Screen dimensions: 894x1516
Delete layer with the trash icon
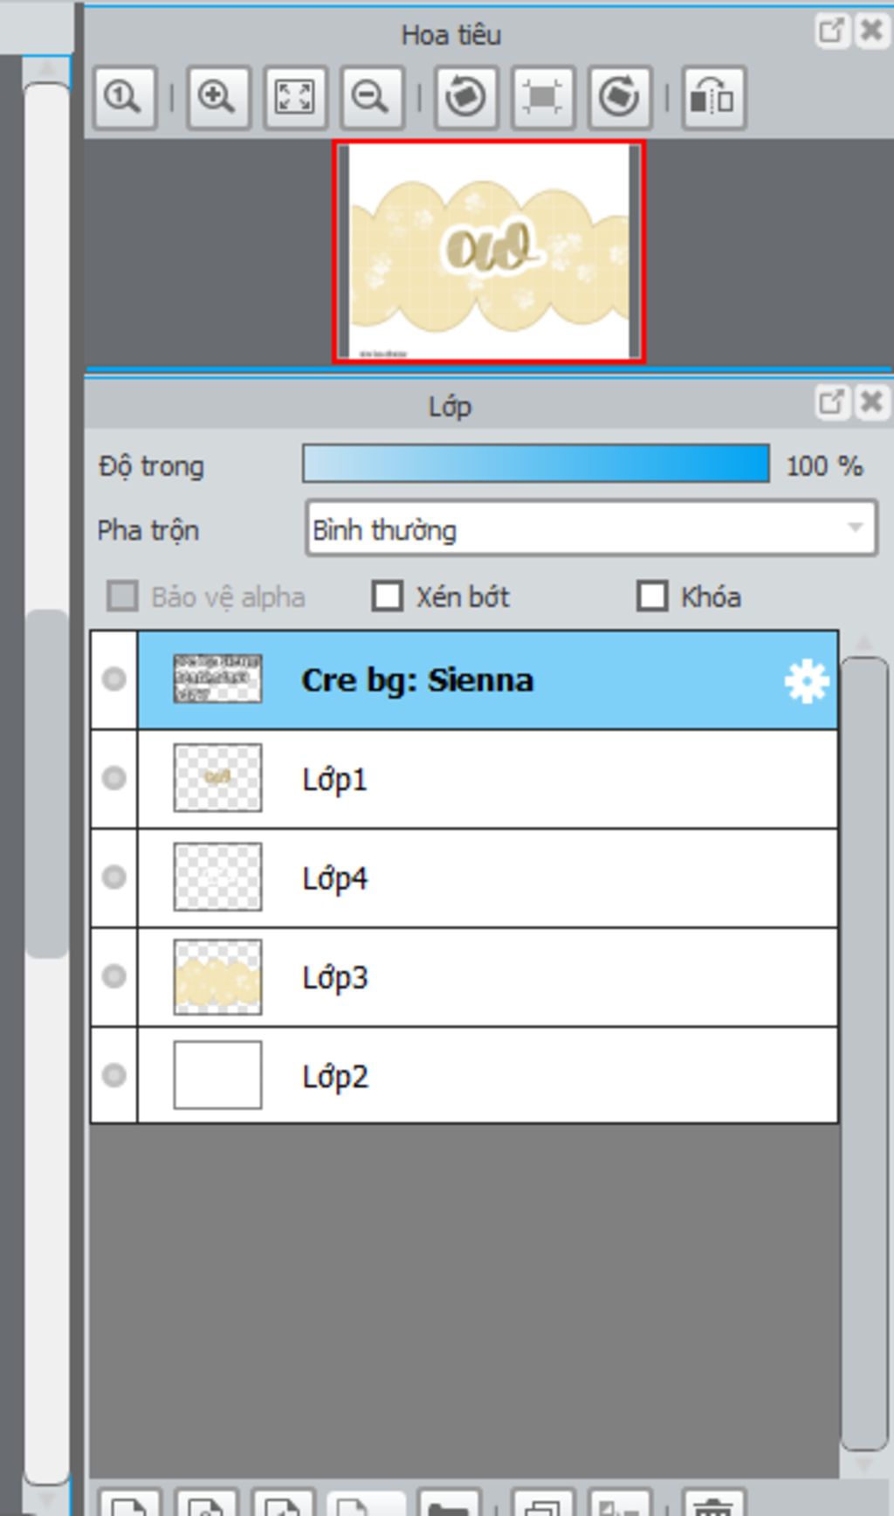713,1503
